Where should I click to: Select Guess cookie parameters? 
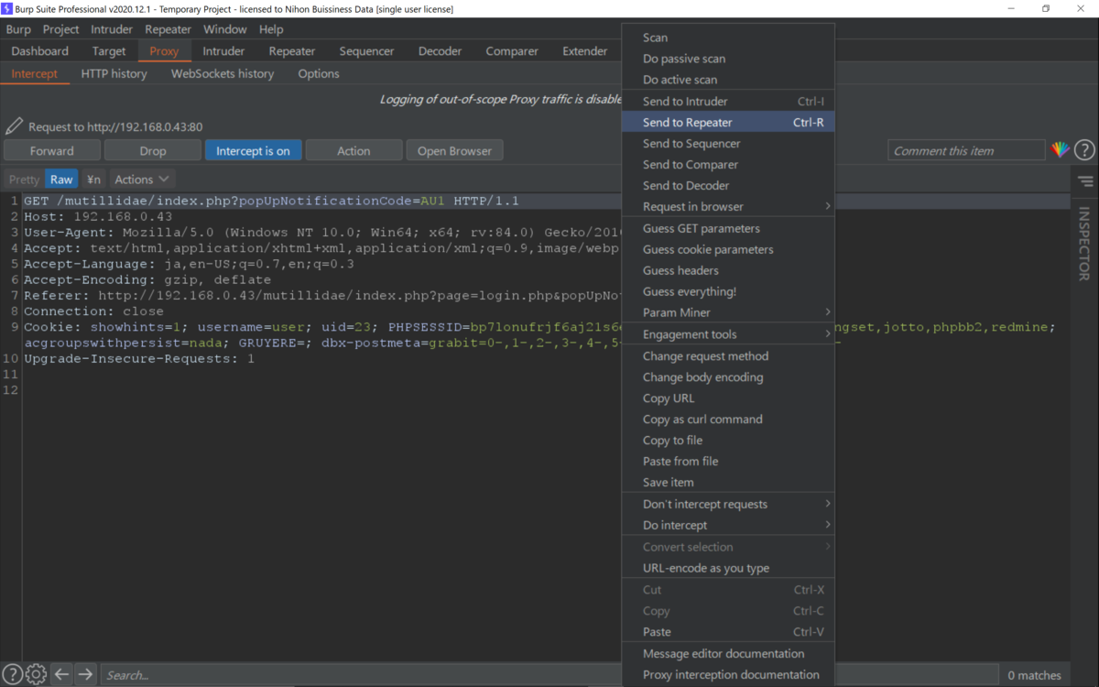coord(728,249)
